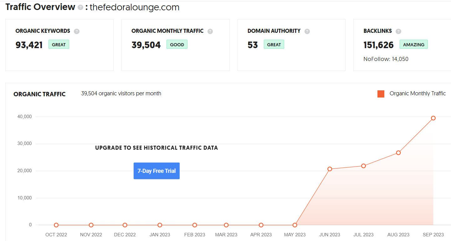Viewport: 451px width, 241px height.
Task: Click the SEP 2023 x-axis label
Action: [433, 235]
